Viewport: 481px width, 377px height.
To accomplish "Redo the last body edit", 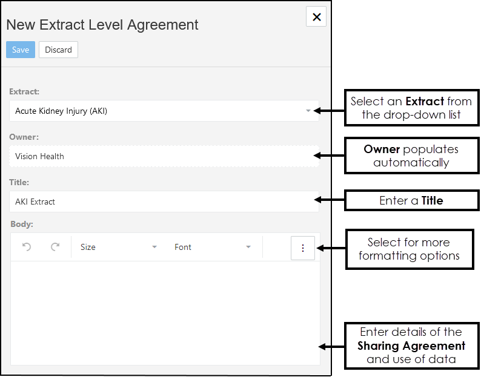I will click(55, 247).
